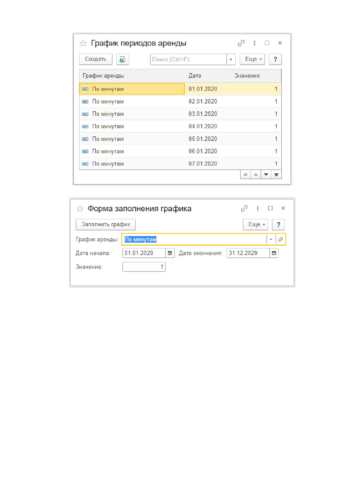This screenshot has width=340, height=482.
Task: Select row icon for date 04.01.2020
Action: tap(85, 127)
